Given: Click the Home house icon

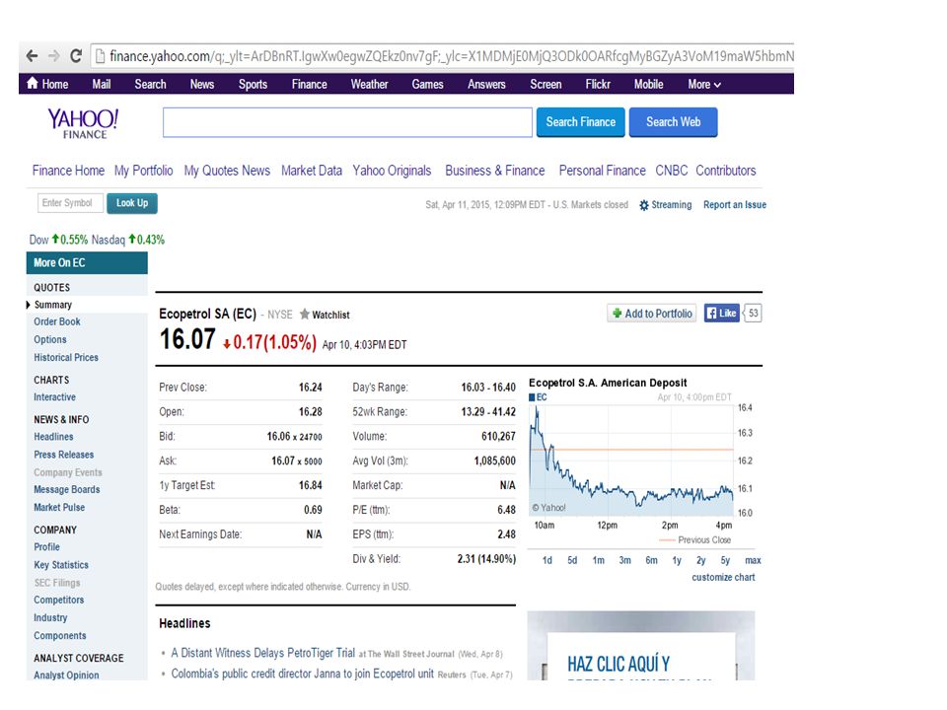Looking at the screenshot, I should pyautogui.click(x=33, y=83).
